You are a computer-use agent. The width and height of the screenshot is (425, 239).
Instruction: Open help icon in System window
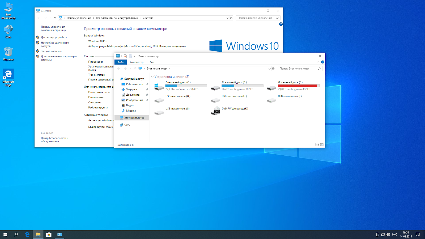pos(281,24)
